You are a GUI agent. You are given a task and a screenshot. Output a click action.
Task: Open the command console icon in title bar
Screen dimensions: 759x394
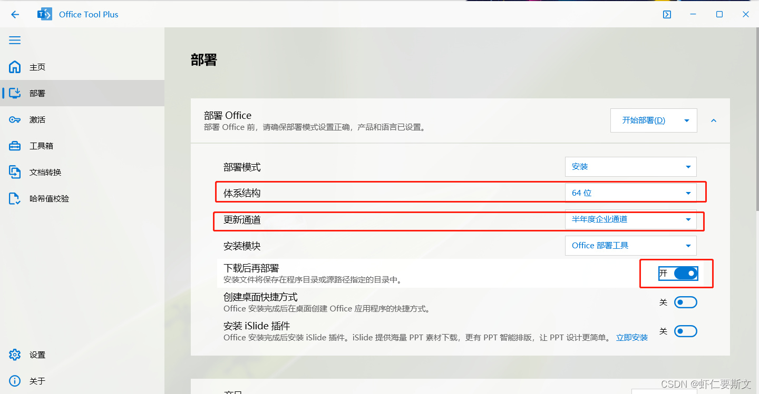tap(667, 14)
